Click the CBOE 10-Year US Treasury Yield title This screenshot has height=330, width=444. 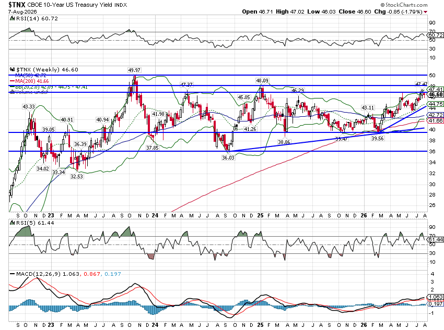tap(70, 5)
